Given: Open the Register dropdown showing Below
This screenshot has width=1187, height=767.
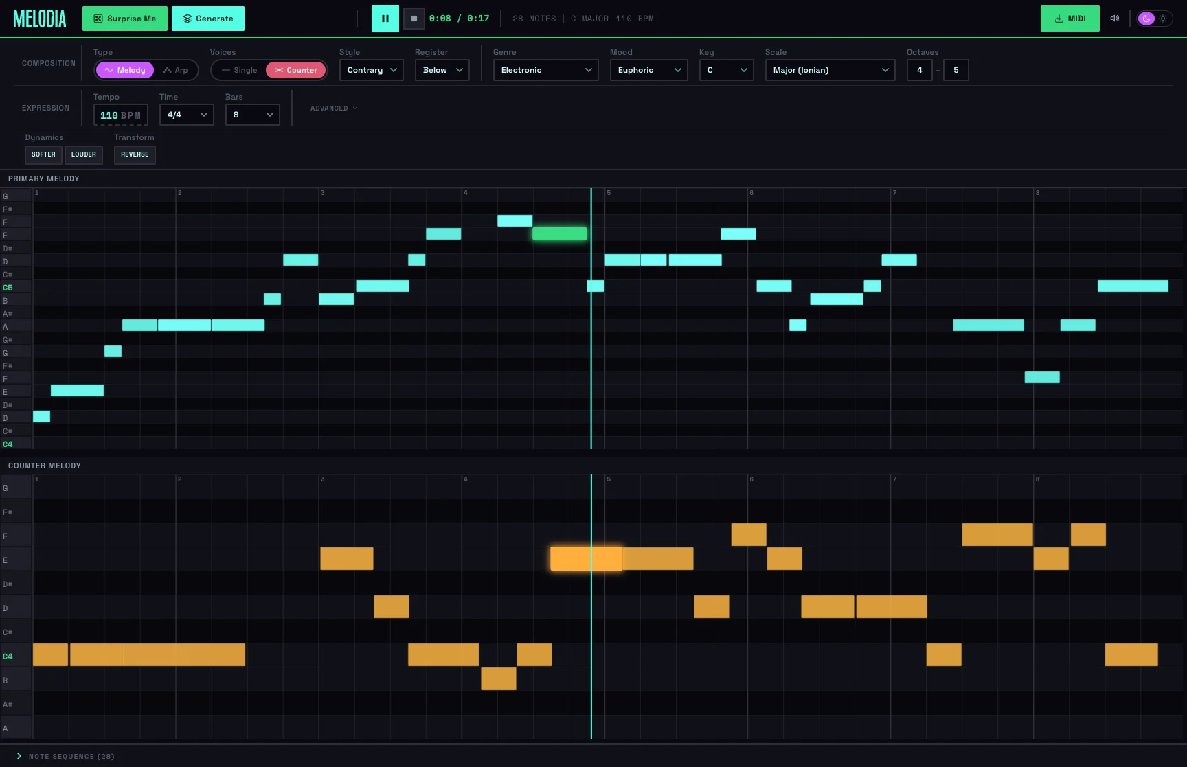Looking at the screenshot, I should tap(442, 70).
